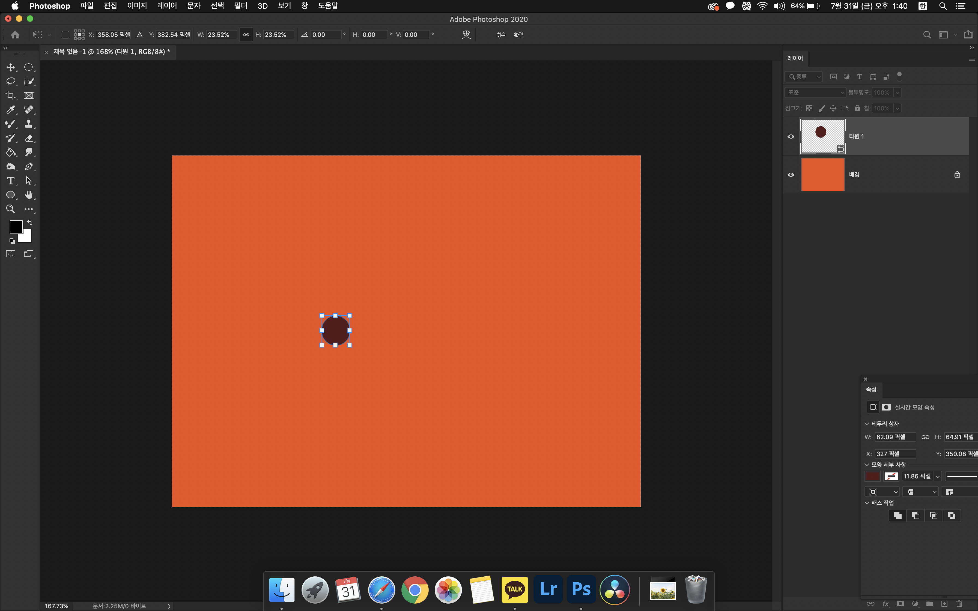Select the Move tool
Screen dimensions: 978x611
11,67
